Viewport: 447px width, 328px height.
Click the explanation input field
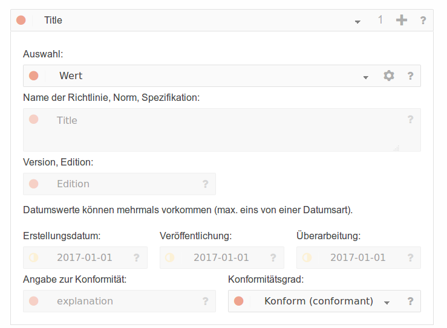point(119,301)
